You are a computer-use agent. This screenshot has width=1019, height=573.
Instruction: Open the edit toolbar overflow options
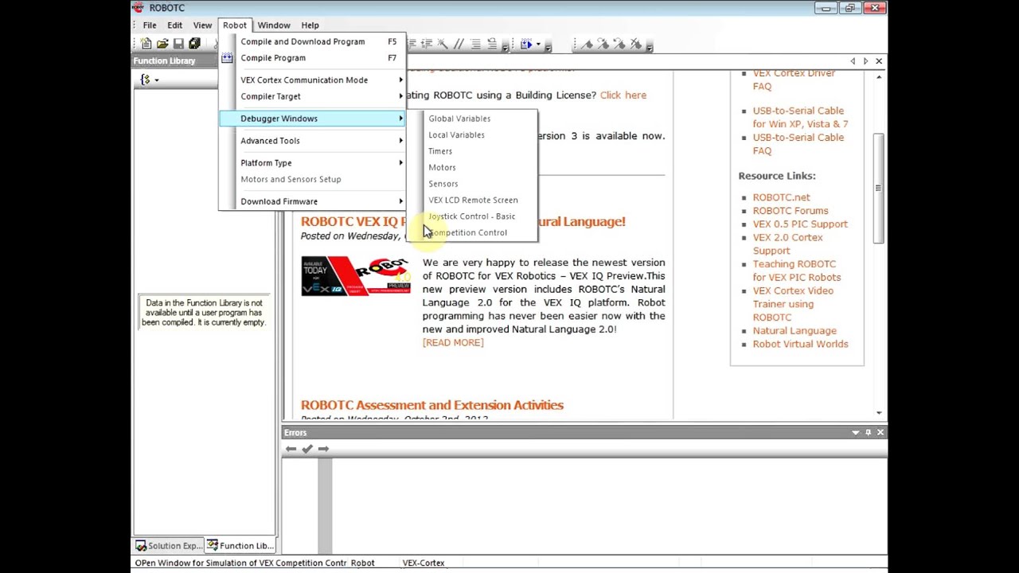(x=506, y=48)
